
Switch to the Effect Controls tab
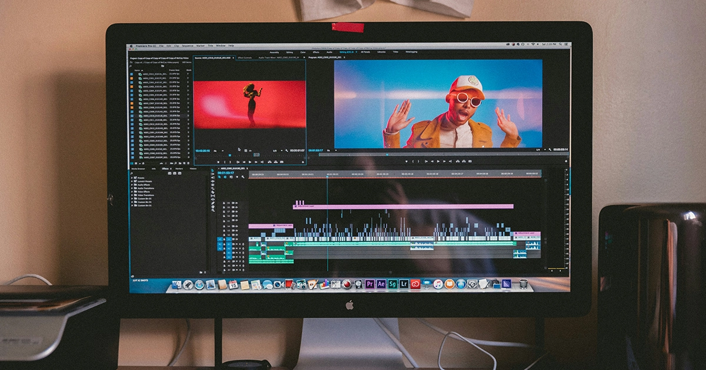coord(245,58)
